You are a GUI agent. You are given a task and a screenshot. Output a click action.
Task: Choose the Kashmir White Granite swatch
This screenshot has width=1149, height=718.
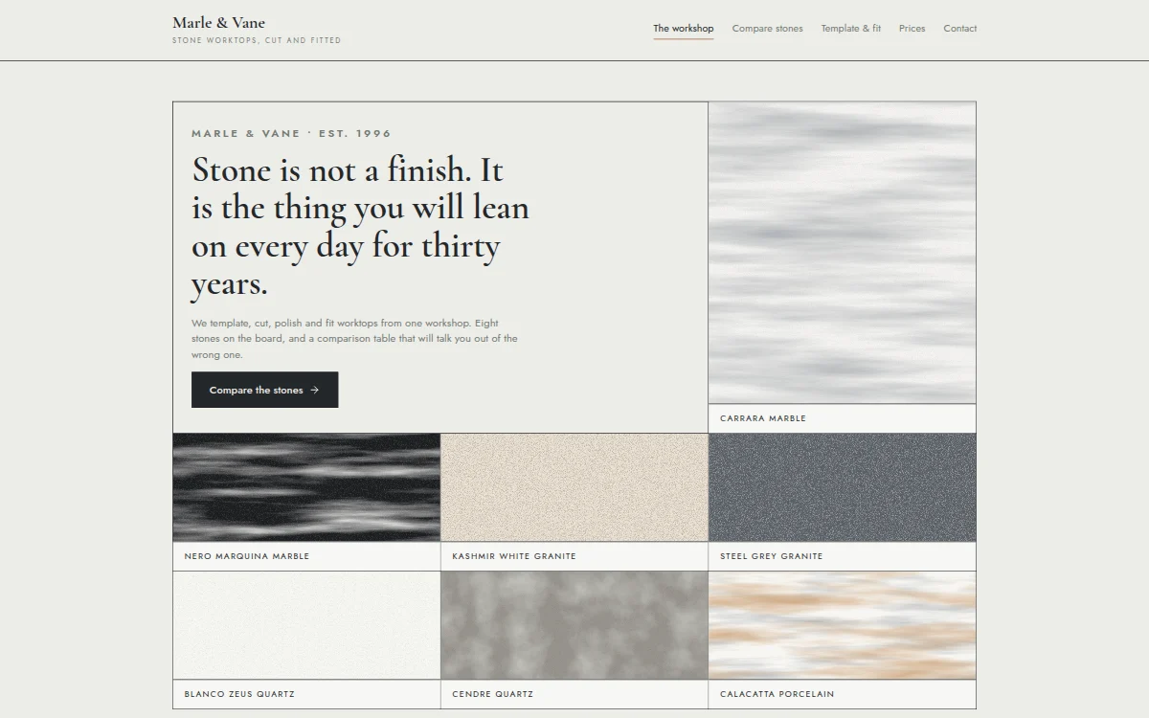pyautogui.click(x=574, y=487)
